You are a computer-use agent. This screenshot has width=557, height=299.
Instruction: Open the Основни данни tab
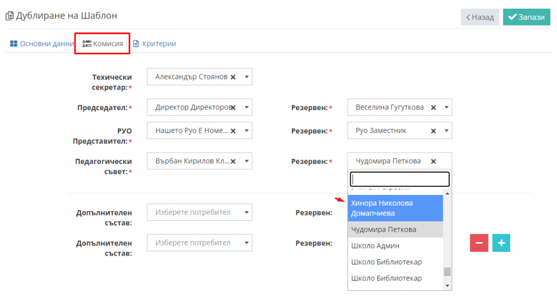pyautogui.click(x=41, y=43)
